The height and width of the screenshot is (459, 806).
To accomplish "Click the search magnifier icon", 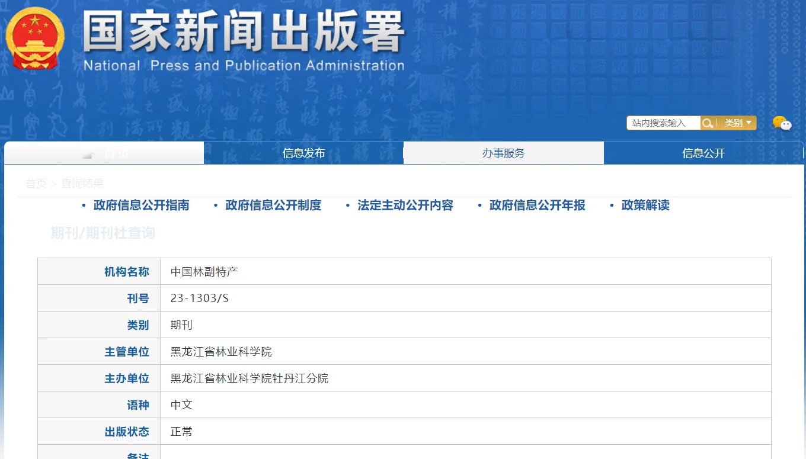I will [x=708, y=123].
